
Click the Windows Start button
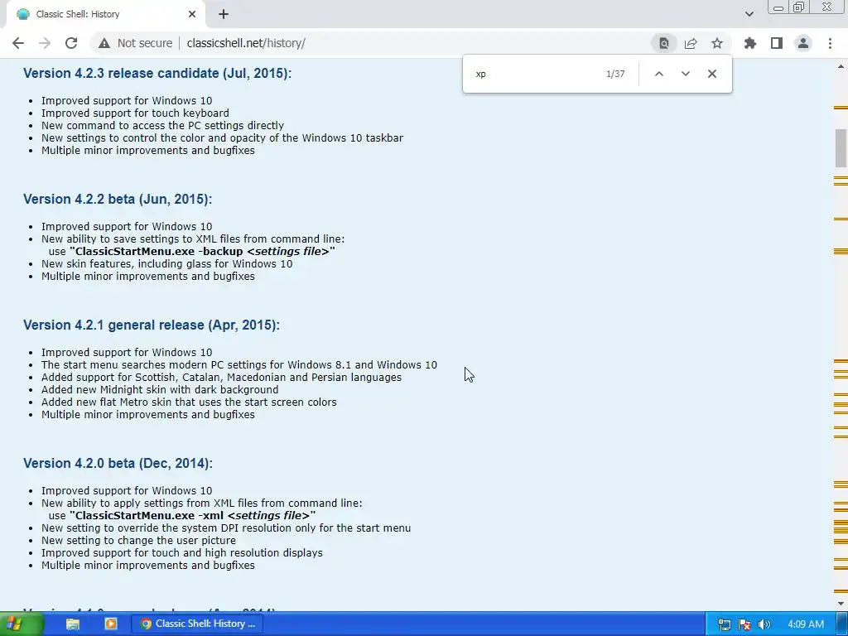(20, 624)
